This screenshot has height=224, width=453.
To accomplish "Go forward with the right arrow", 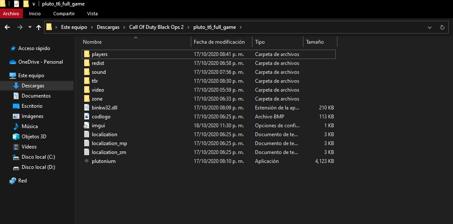I will 20,28.
